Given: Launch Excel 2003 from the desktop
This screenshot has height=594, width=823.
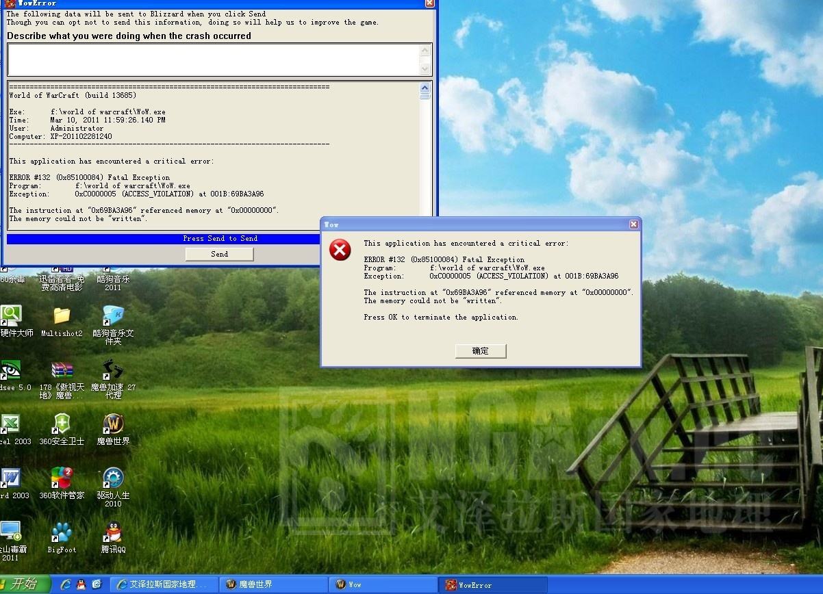Looking at the screenshot, I should (x=14, y=430).
